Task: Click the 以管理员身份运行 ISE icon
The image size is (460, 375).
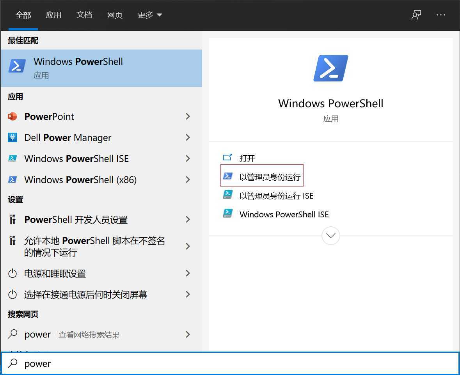Action: pos(228,195)
